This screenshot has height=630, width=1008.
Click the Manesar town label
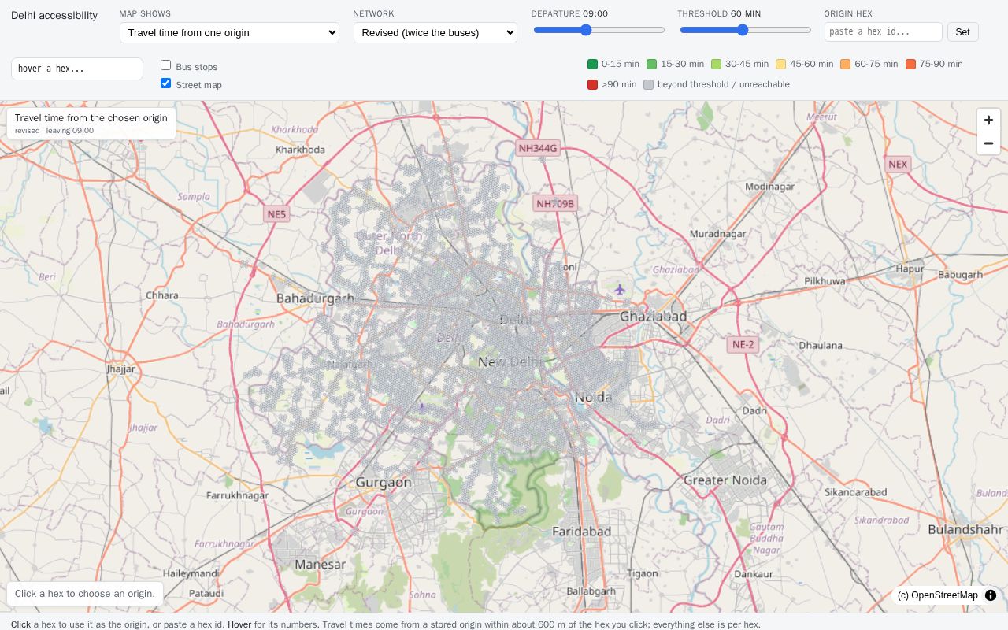click(x=320, y=564)
